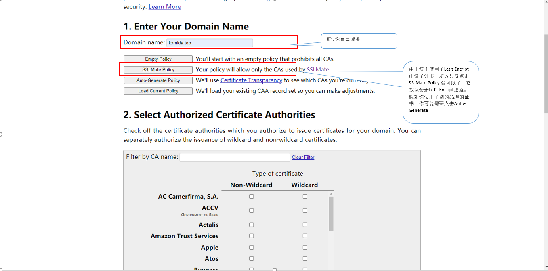The height and width of the screenshot is (271, 548).
Task: Check Wildcard for Amazon Trust Services
Action: [x=305, y=236]
